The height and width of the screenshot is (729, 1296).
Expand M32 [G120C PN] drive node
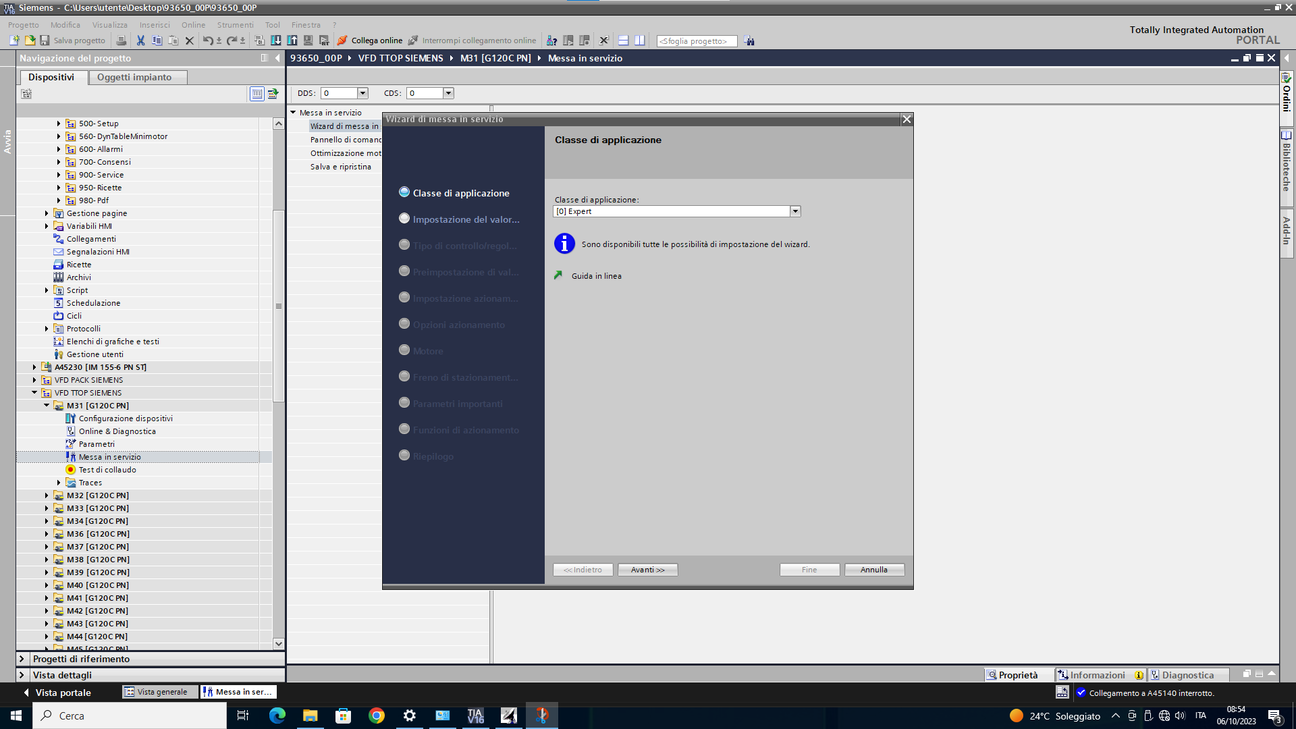click(x=47, y=495)
